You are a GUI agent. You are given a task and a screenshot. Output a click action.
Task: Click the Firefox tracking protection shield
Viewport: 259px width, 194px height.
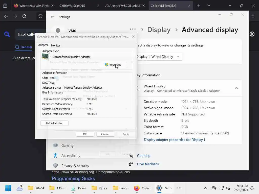[40, 16]
